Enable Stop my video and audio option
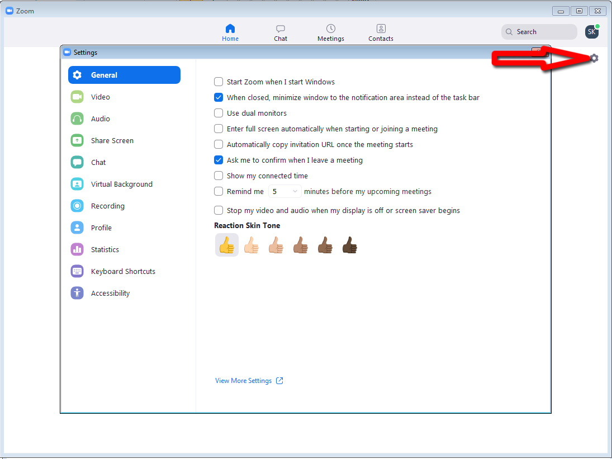612x459 pixels. pyautogui.click(x=219, y=210)
